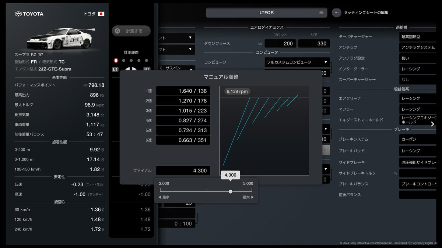Screen dimensions: 442x248
Task: Click the 2JZ-GTE-Supra engine type text
Action: [55, 69]
